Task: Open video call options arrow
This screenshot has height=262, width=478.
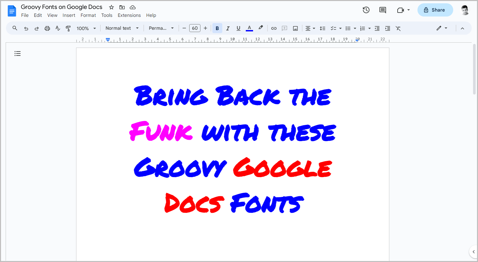Action: tap(409, 10)
